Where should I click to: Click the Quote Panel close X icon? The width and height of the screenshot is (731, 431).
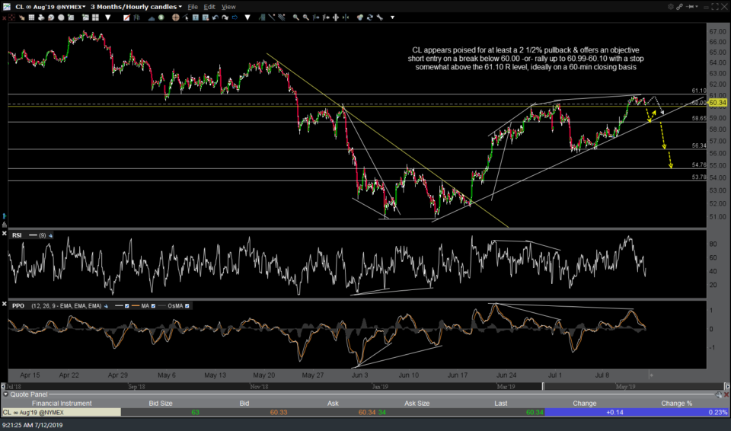(726, 394)
